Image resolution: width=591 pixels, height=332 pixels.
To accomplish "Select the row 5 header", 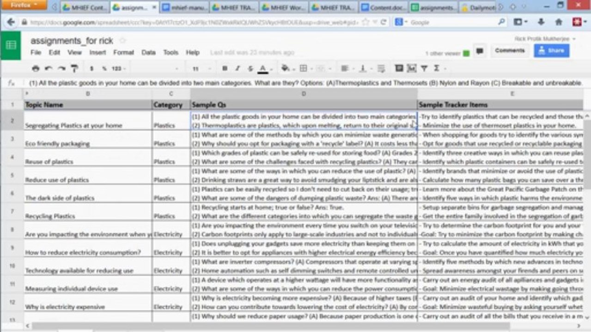I will tap(12, 175).
